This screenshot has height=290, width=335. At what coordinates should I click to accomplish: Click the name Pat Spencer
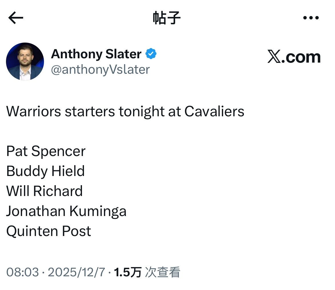(46, 151)
